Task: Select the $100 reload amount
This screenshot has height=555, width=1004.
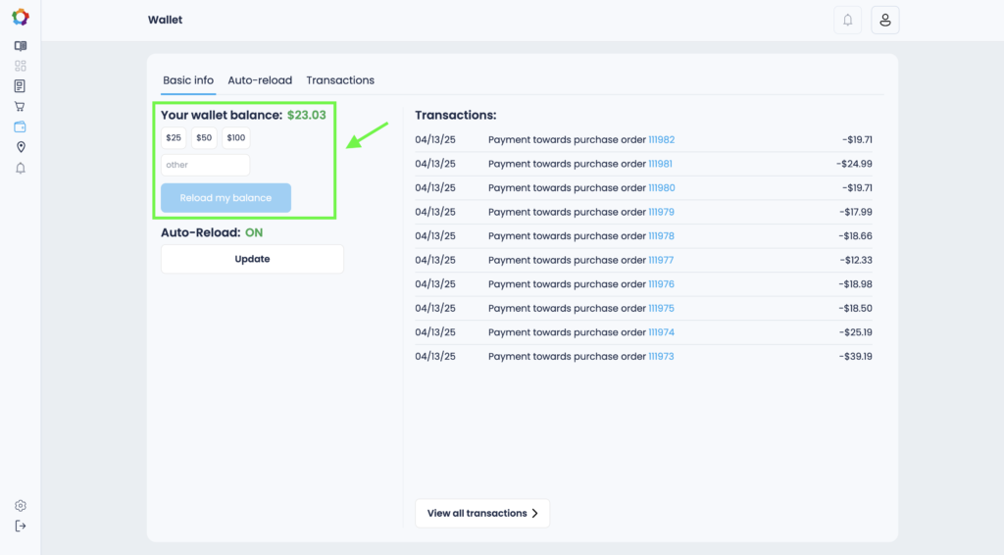Action: (x=236, y=138)
